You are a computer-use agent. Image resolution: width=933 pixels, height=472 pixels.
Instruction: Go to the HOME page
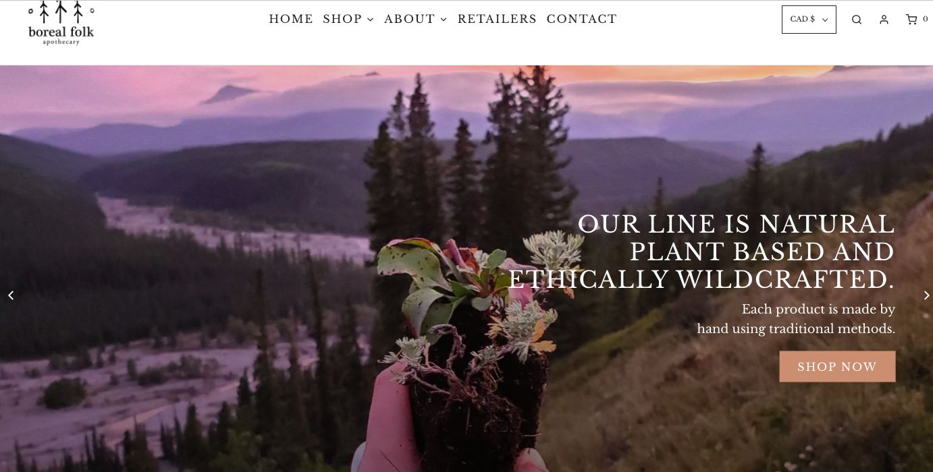(x=291, y=19)
